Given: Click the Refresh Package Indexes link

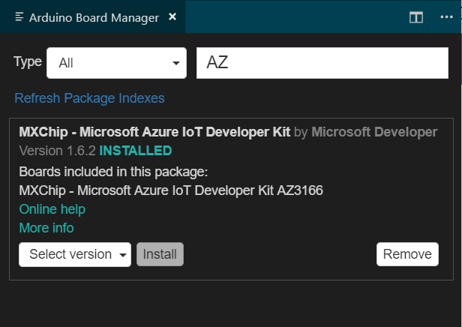Looking at the screenshot, I should [x=89, y=98].
